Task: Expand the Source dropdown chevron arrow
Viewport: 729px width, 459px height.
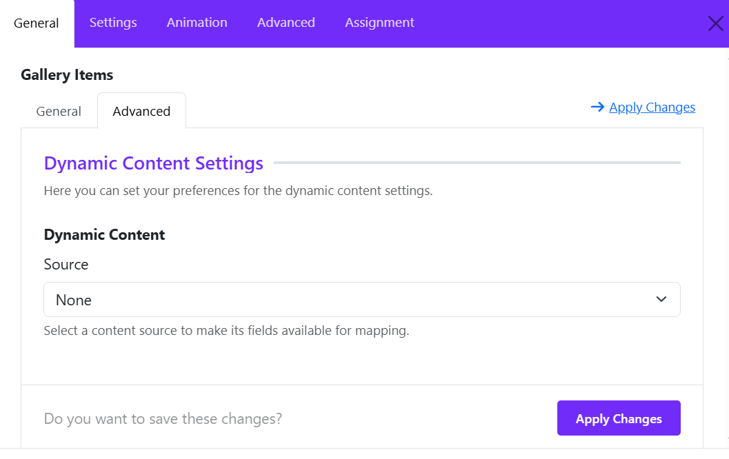Action: pyautogui.click(x=661, y=300)
